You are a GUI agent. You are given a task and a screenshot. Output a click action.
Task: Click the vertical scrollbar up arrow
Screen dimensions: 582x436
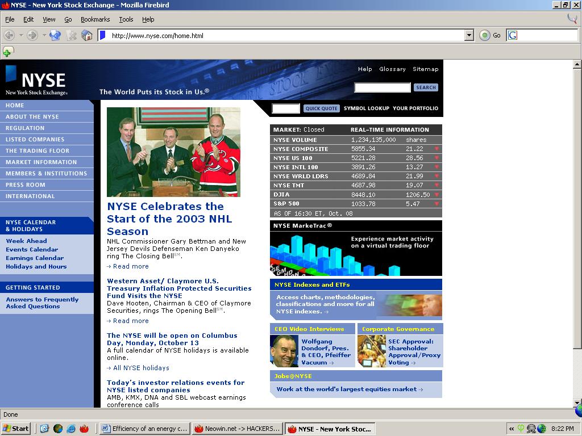(x=577, y=65)
